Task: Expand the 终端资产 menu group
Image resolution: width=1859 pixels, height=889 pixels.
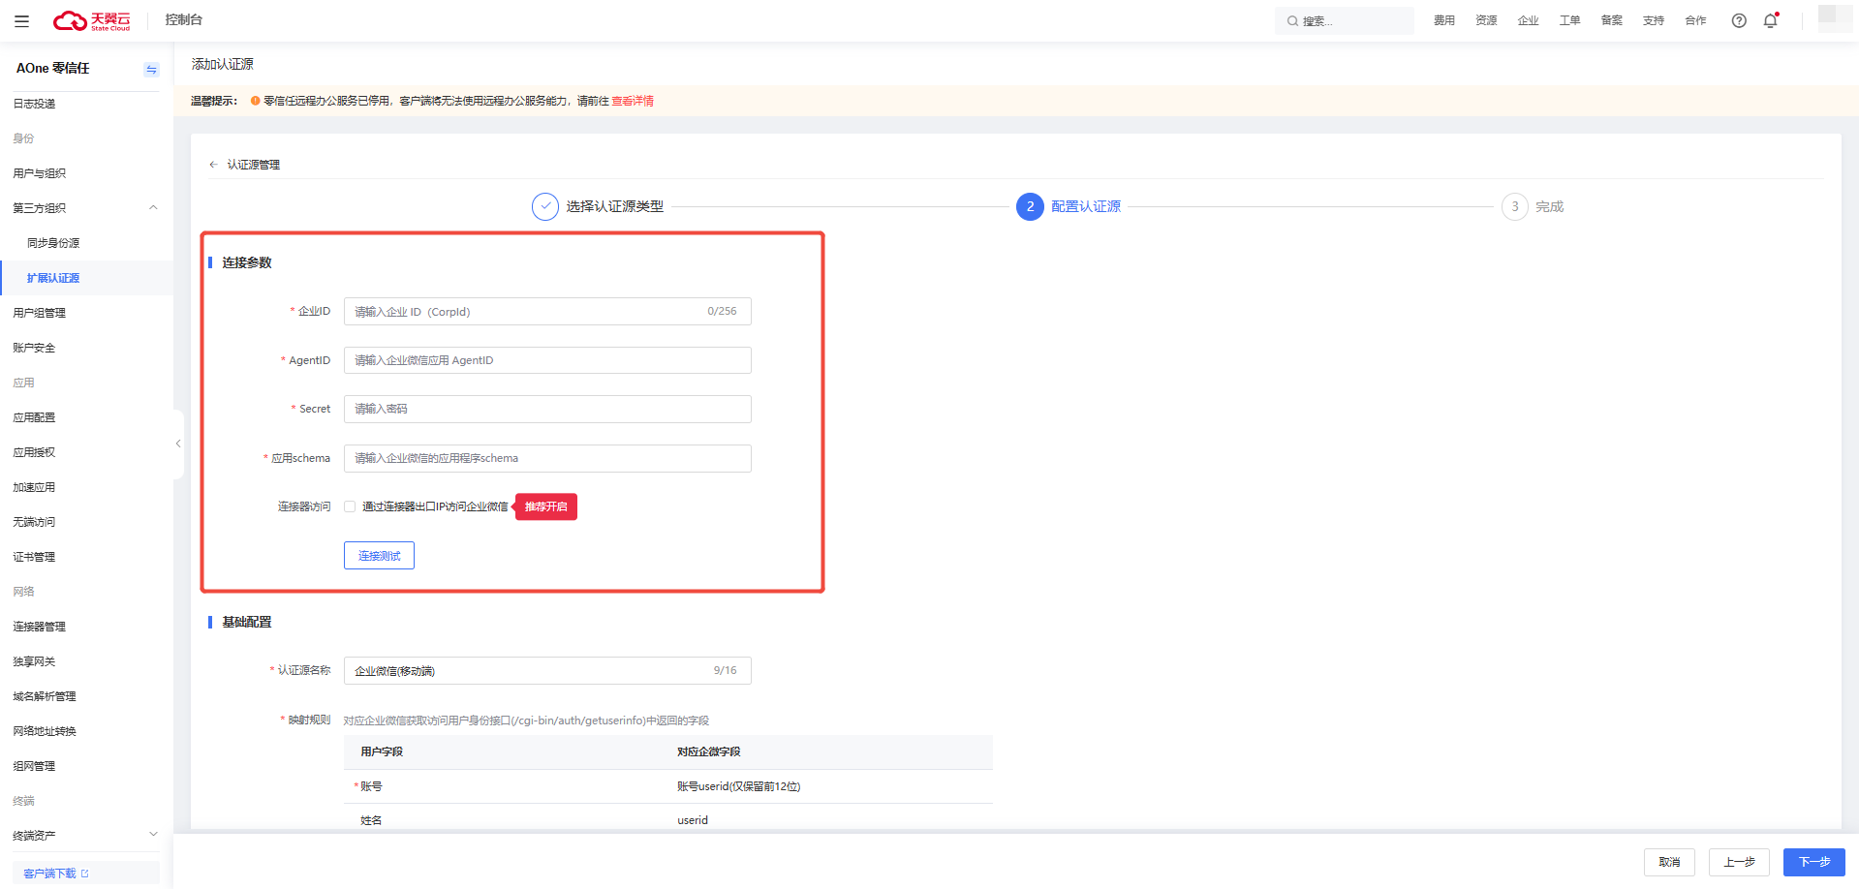Action: [x=153, y=835]
